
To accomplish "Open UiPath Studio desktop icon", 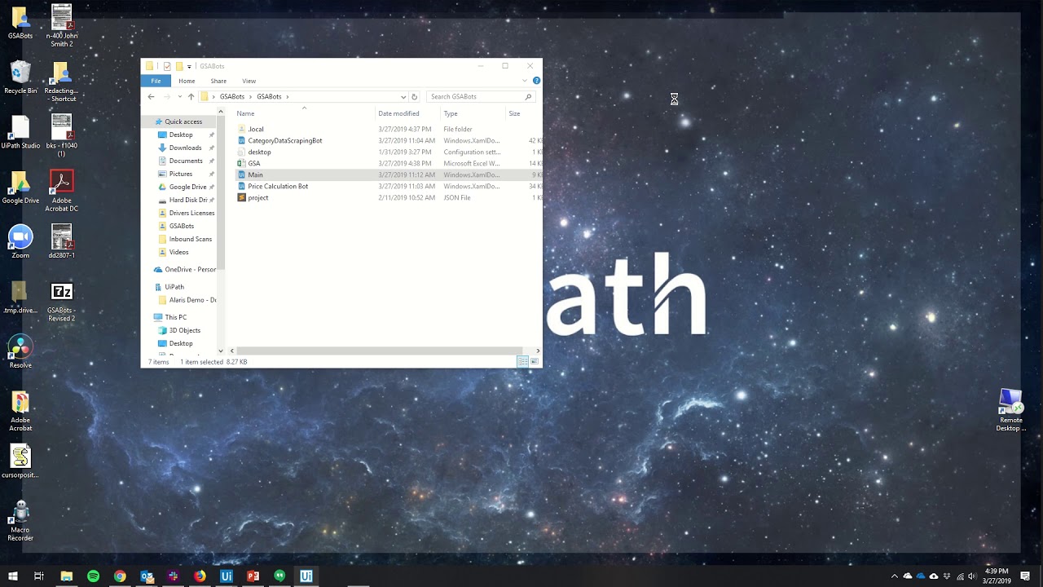I will click(x=20, y=132).
